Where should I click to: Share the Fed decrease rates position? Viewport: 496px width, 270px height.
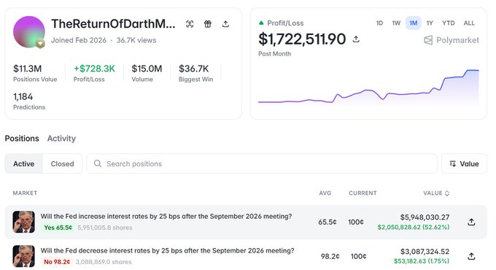click(471, 256)
